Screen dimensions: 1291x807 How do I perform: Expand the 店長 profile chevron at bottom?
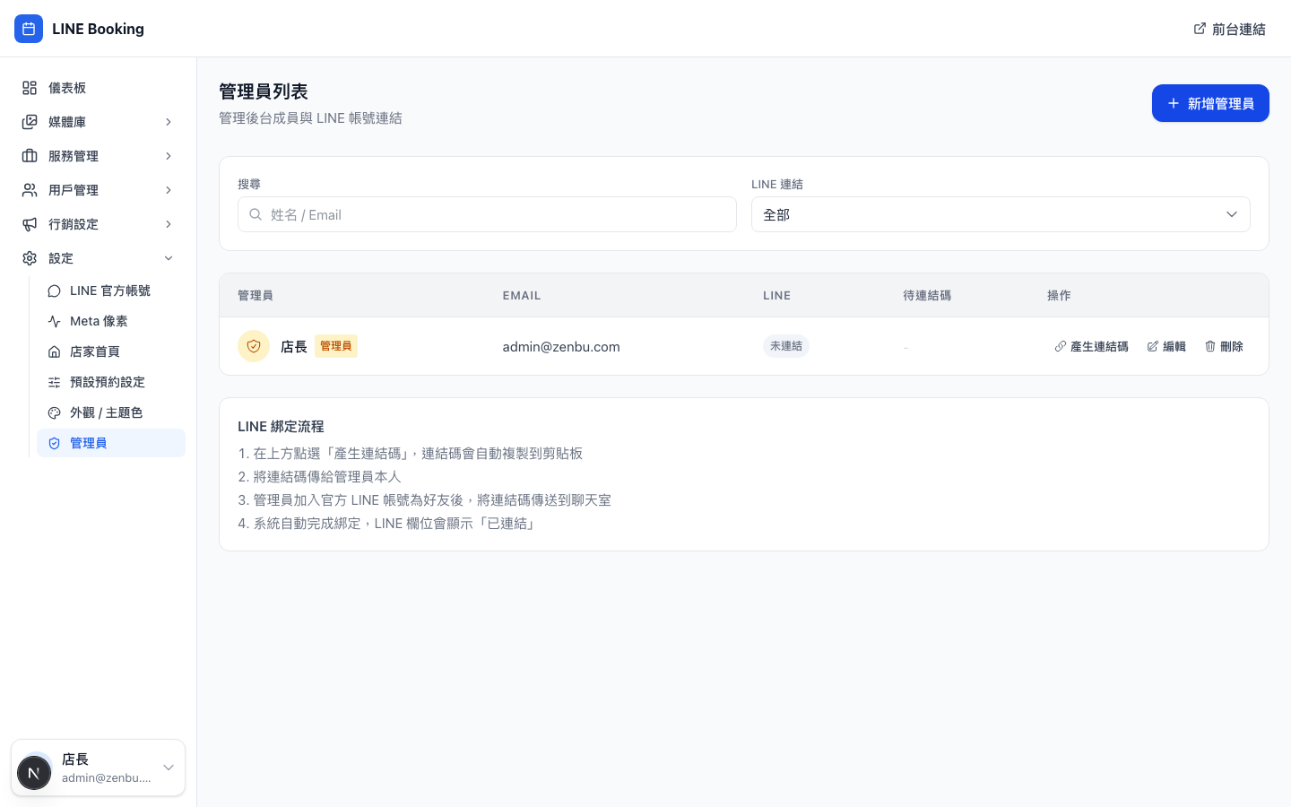click(x=169, y=768)
